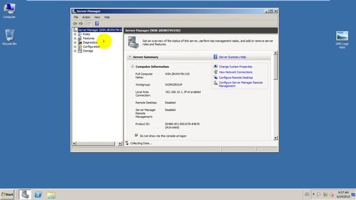Click the network tray icon
This screenshot has width=356, height=200.
pos(325,194)
